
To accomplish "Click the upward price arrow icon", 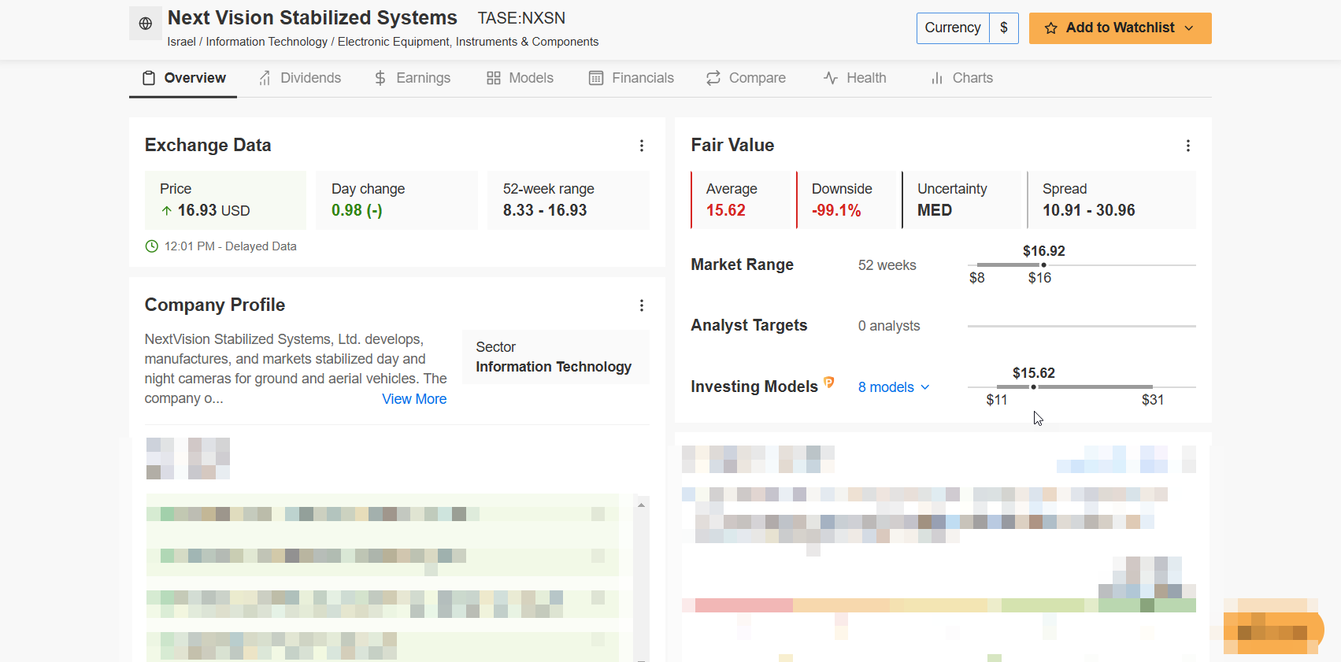I will pos(166,211).
